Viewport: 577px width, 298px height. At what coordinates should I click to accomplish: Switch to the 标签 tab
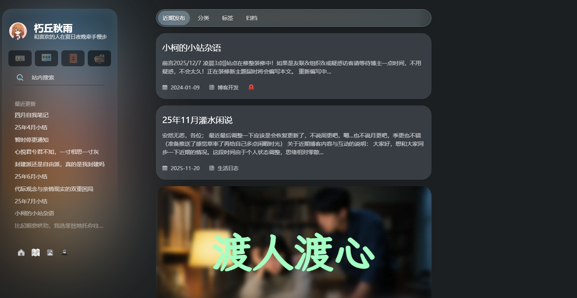(x=228, y=18)
